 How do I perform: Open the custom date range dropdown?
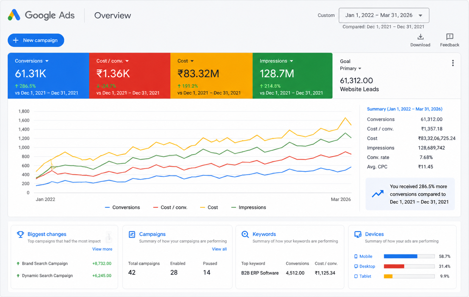[384, 15]
